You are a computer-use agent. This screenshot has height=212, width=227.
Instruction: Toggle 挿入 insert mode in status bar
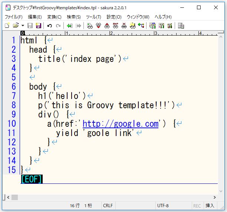point(210,205)
